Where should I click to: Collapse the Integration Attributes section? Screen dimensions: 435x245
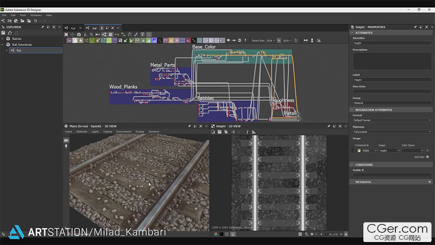click(352, 110)
